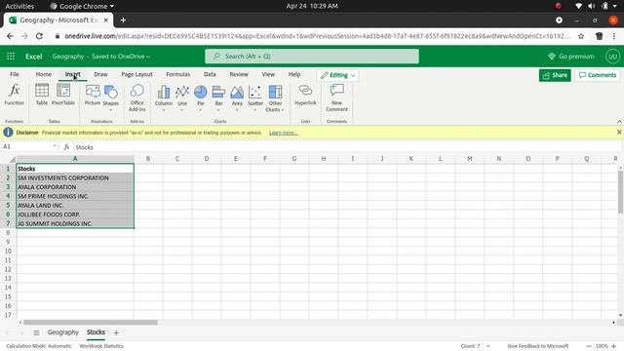Open the File tab
Image resolution: width=624 pixels, height=351 pixels.
(x=15, y=74)
